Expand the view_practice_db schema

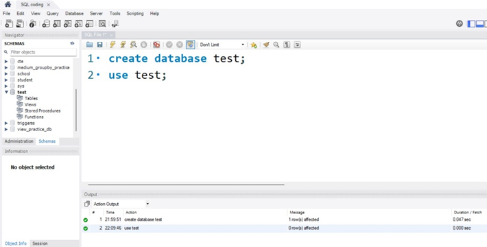coord(6,129)
